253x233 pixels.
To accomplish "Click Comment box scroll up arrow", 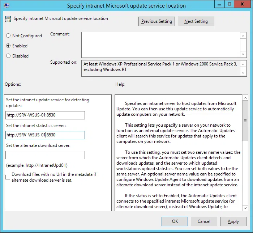I will 244,35.
